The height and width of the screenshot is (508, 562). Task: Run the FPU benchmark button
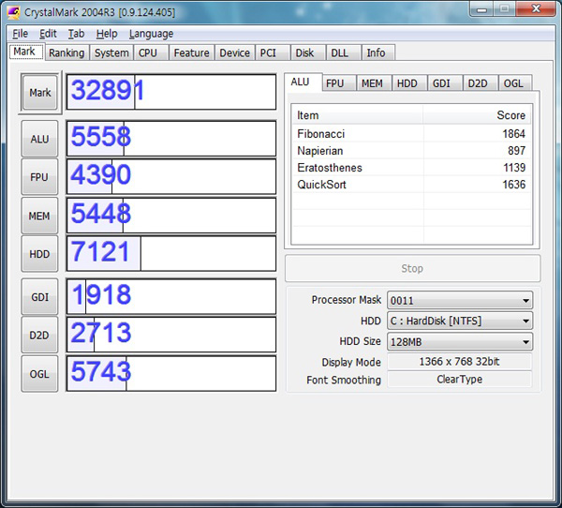click(39, 177)
